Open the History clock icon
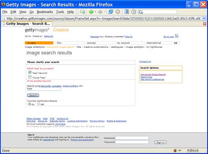The width and height of the screenshot is (208, 154). coord(134,12)
